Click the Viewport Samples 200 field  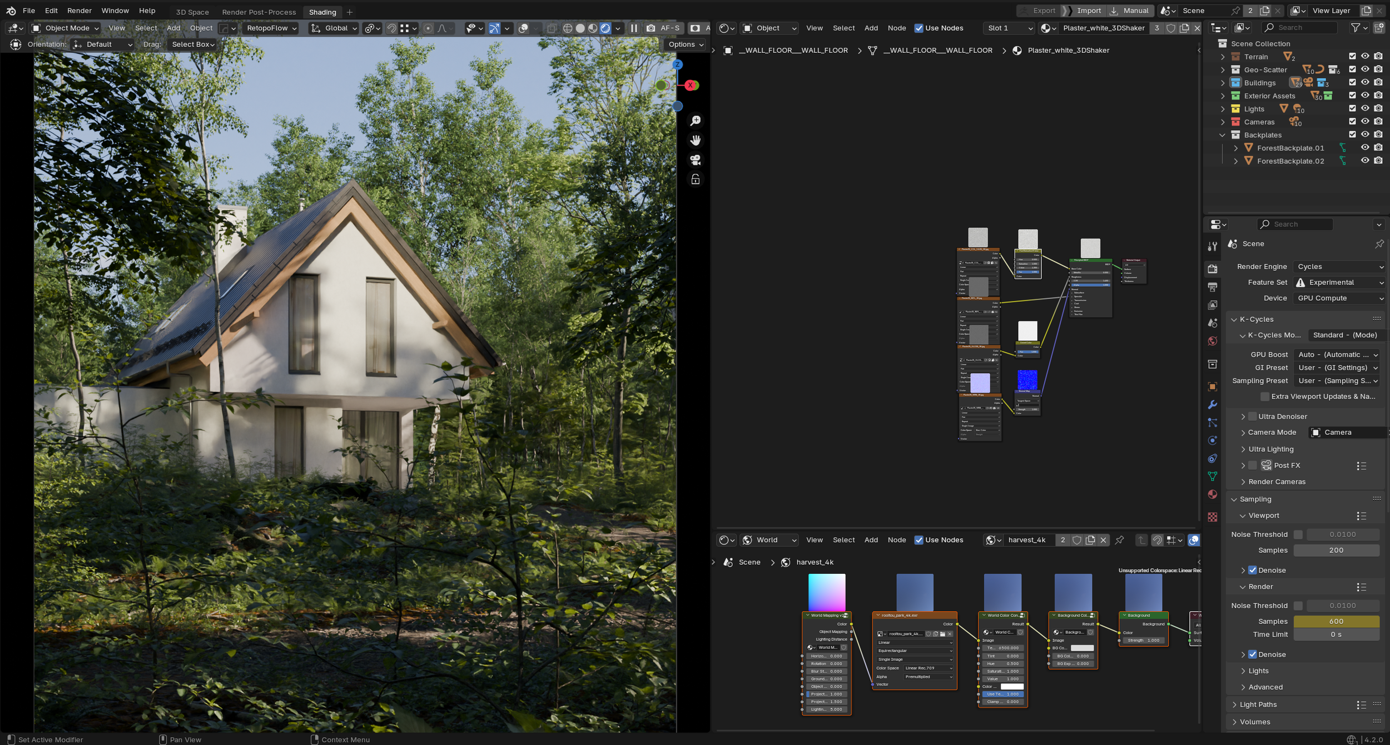coord(1336,550)
